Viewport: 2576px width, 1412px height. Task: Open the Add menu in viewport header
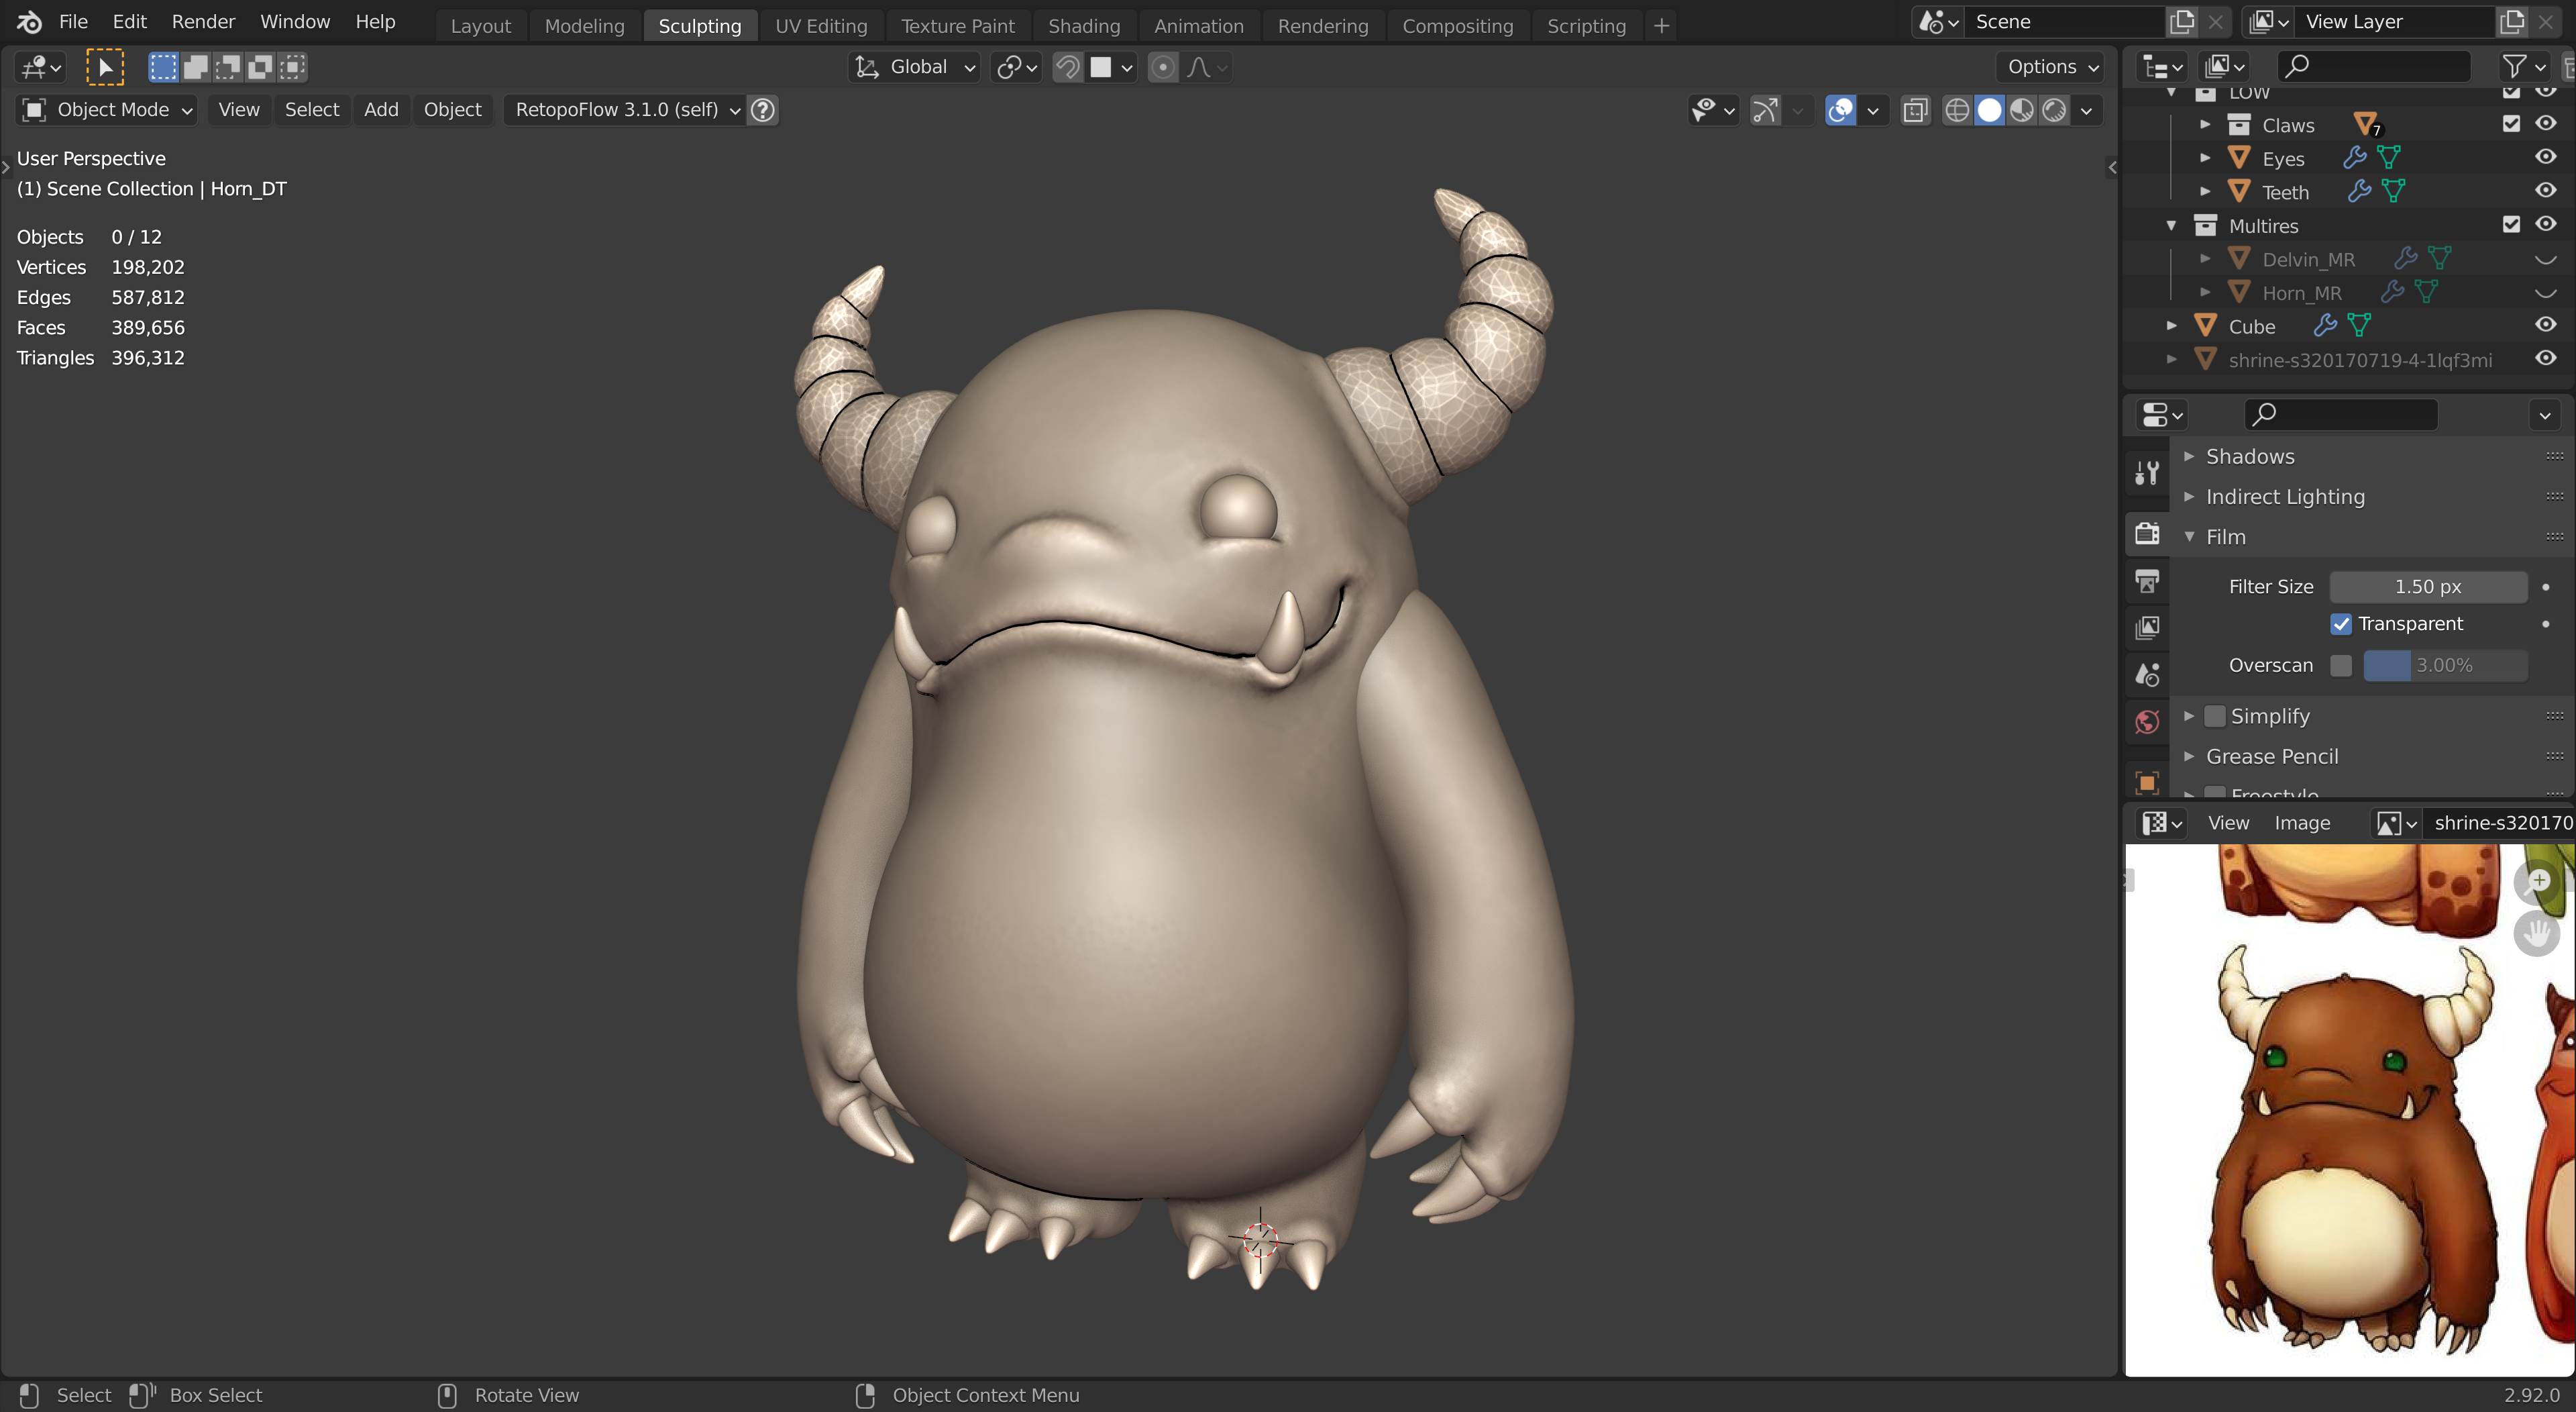pyautogui.click(x=381, y=110)
